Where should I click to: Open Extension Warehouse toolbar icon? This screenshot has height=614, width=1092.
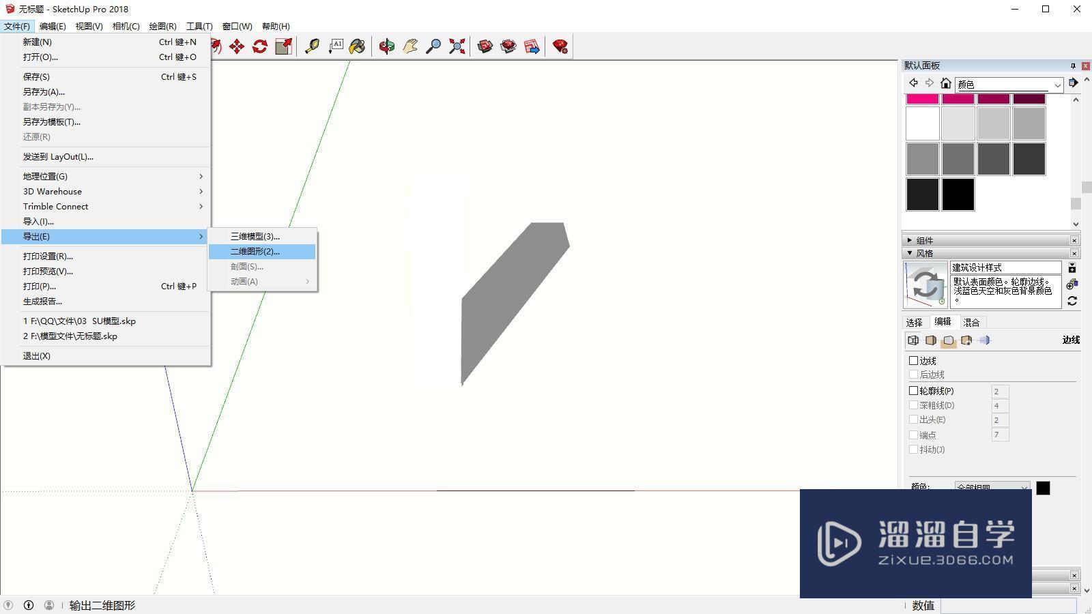(x=508, y=46)
